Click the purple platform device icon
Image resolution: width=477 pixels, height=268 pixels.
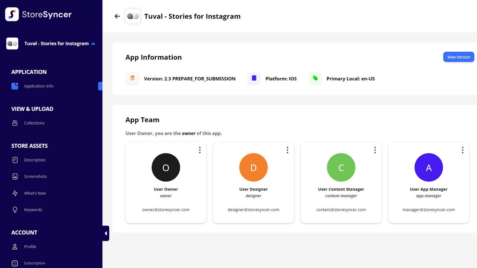pos(254,78)
